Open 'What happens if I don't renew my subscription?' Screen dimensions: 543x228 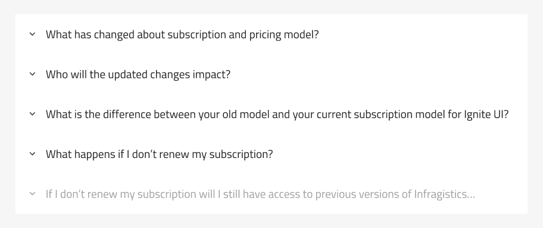271,154
